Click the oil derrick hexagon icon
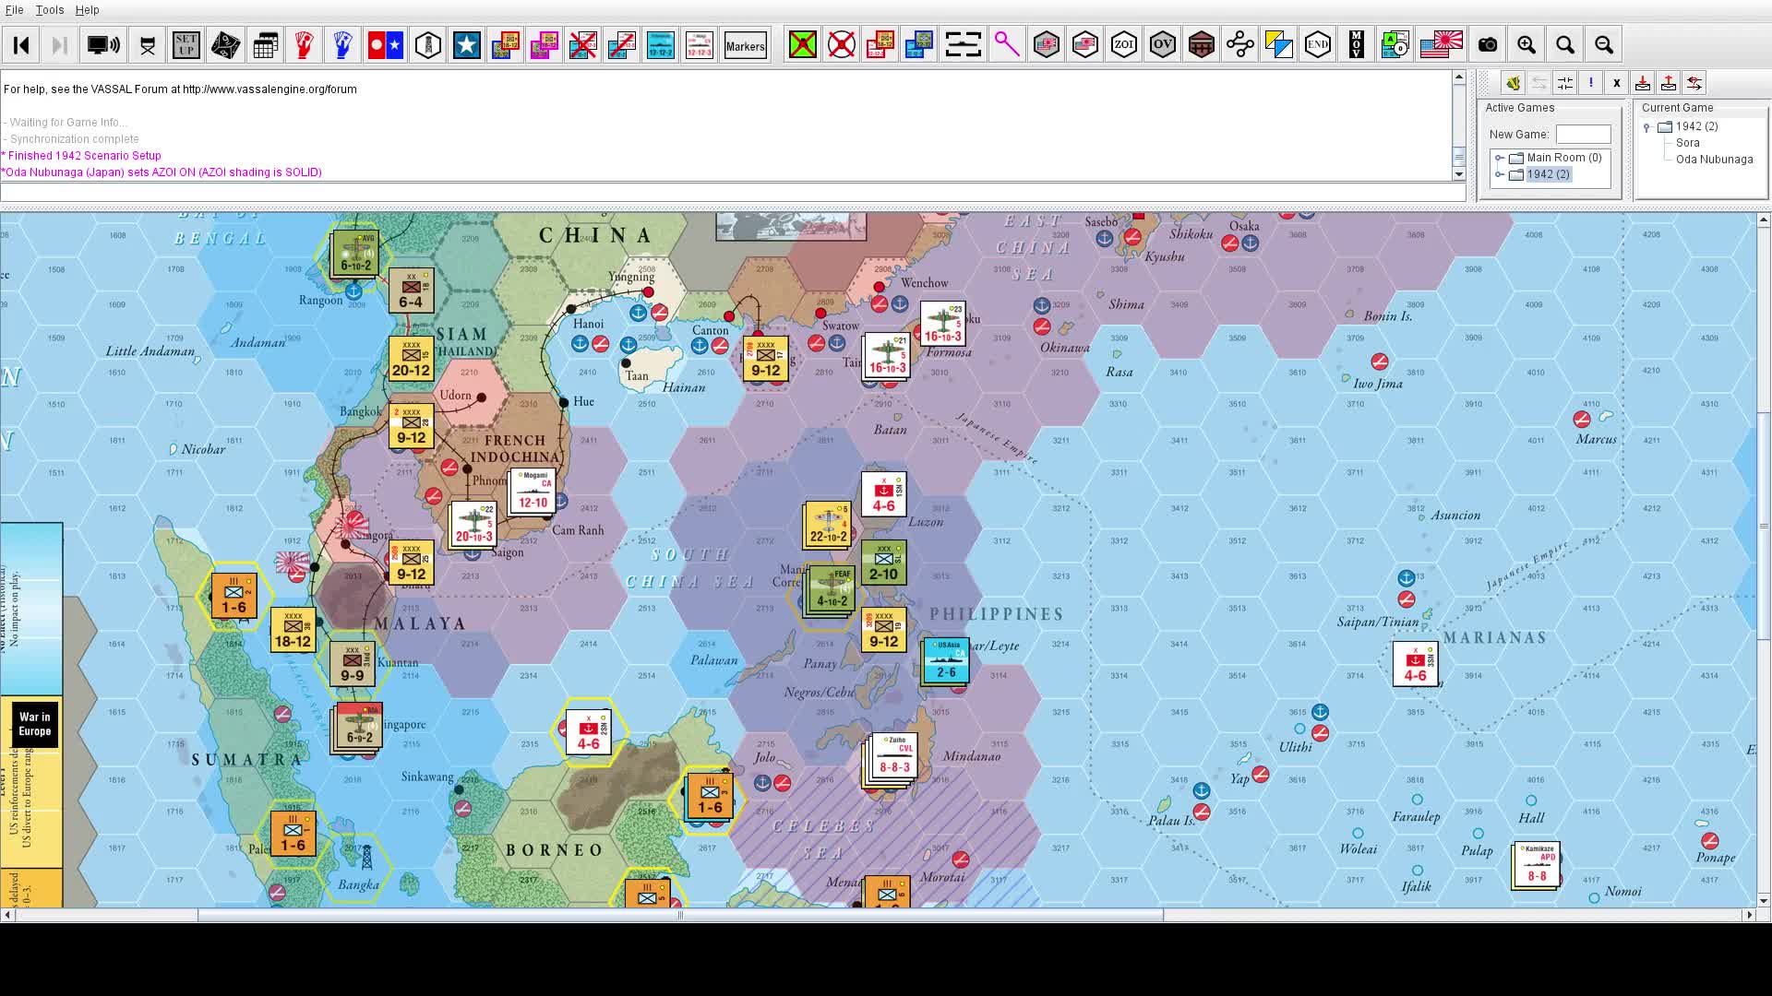This screenshot has height=996, width=1772. (428, 45)
